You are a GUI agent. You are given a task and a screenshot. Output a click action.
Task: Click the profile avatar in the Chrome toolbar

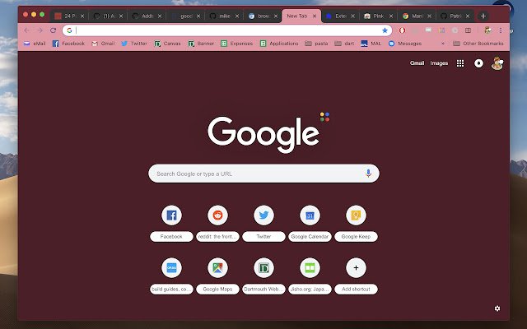[487, 30]
